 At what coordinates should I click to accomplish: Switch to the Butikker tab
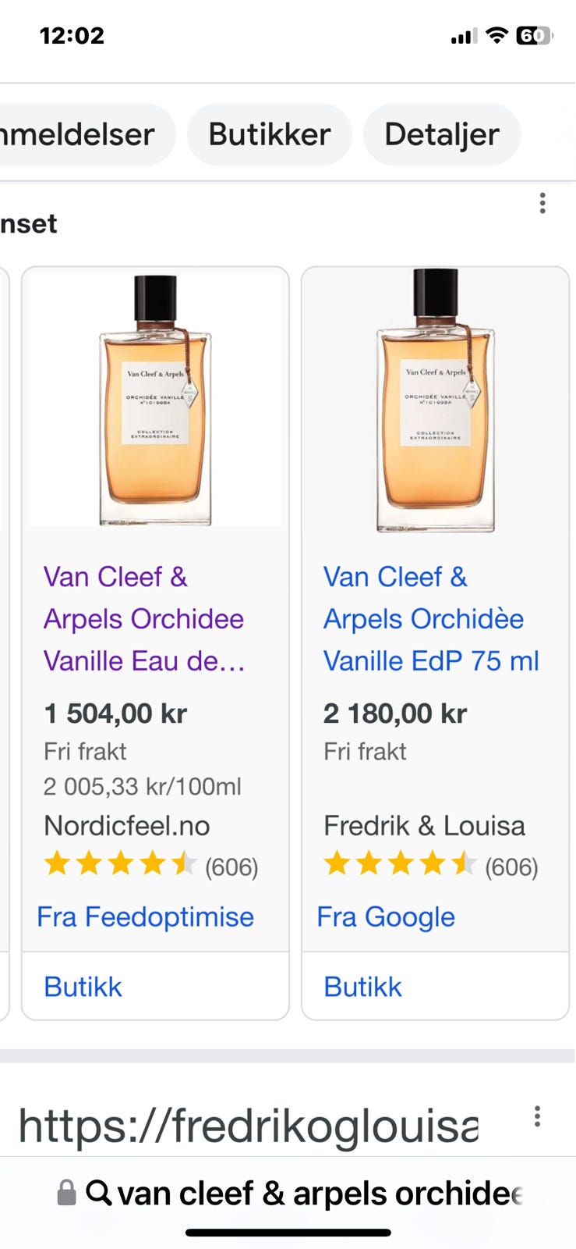tap(270, 134)
